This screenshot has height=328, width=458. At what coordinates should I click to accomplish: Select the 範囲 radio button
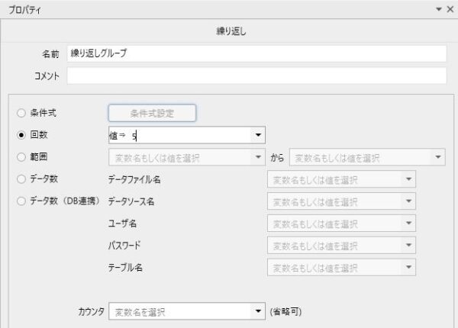pyautogui.click(x=21, y=157)
